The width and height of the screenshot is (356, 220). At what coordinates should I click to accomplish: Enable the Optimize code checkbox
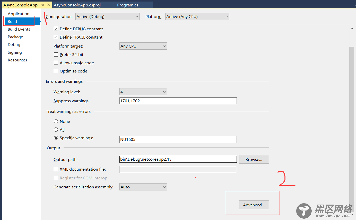pyautogui.click(x=56, y=71)
